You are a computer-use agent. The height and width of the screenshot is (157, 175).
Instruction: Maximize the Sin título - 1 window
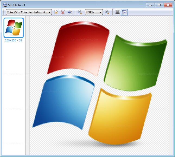tap(159, 5)
